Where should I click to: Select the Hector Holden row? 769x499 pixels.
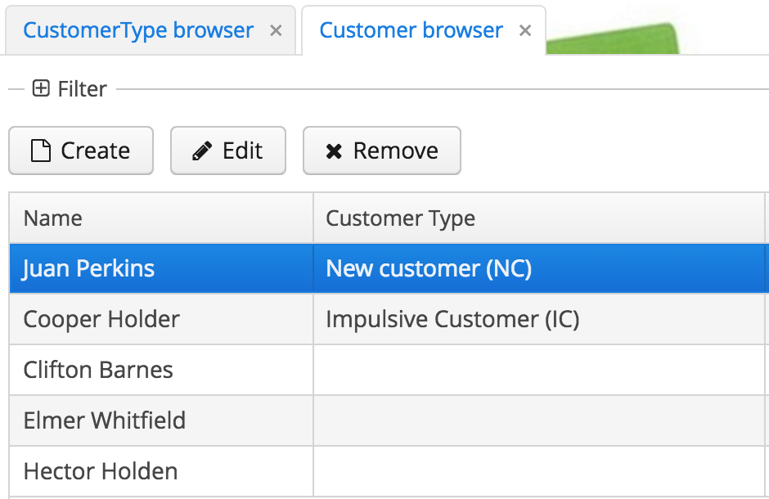[389, 471]
